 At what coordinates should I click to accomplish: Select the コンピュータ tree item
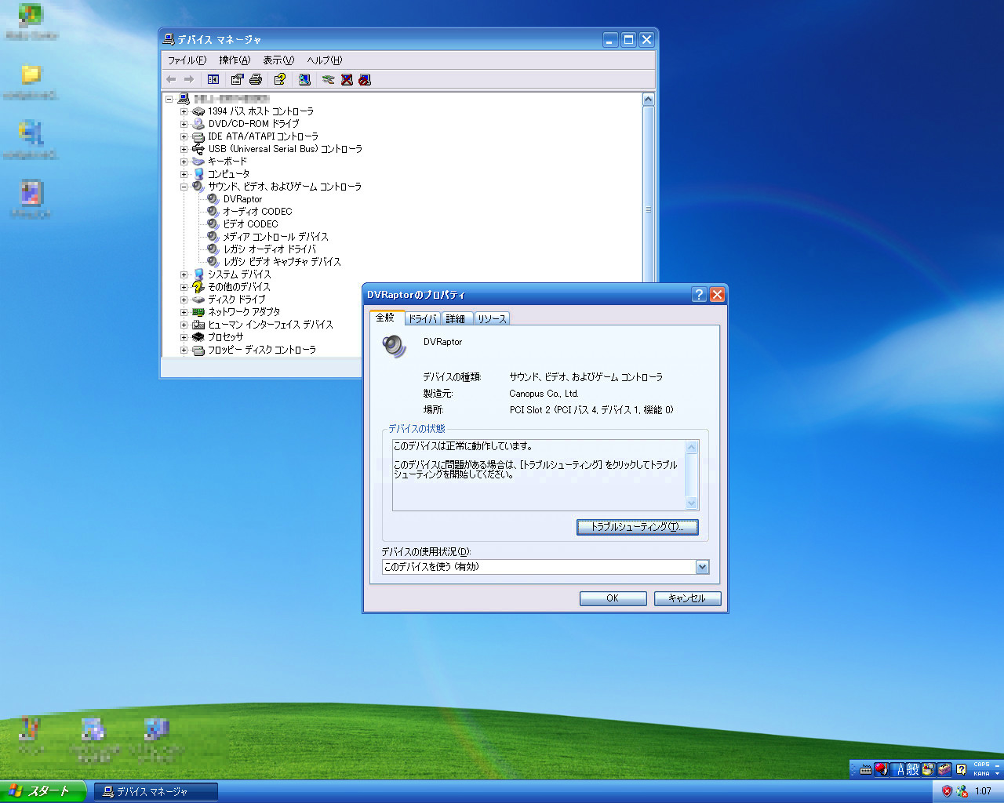click(228, 174)
